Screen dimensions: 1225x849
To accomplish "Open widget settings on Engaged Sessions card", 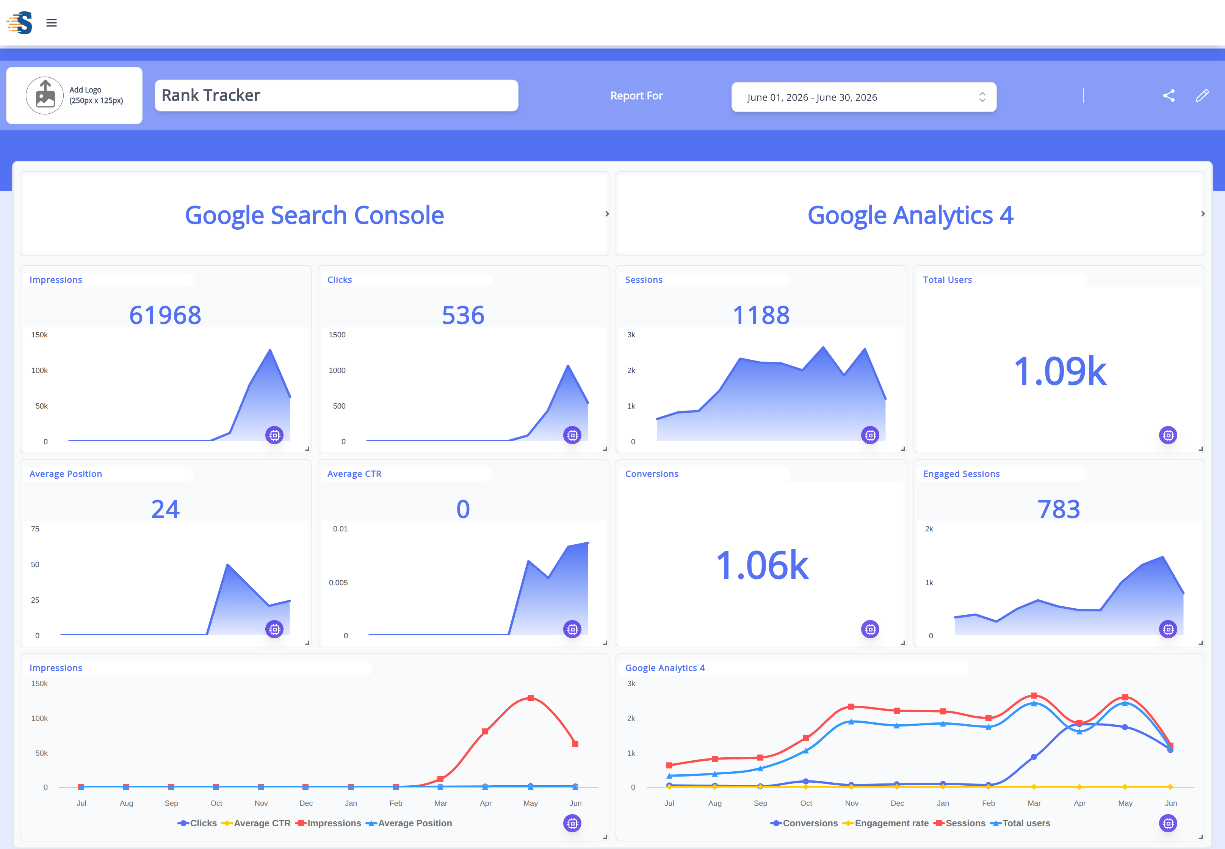I will pos(1168,629).
